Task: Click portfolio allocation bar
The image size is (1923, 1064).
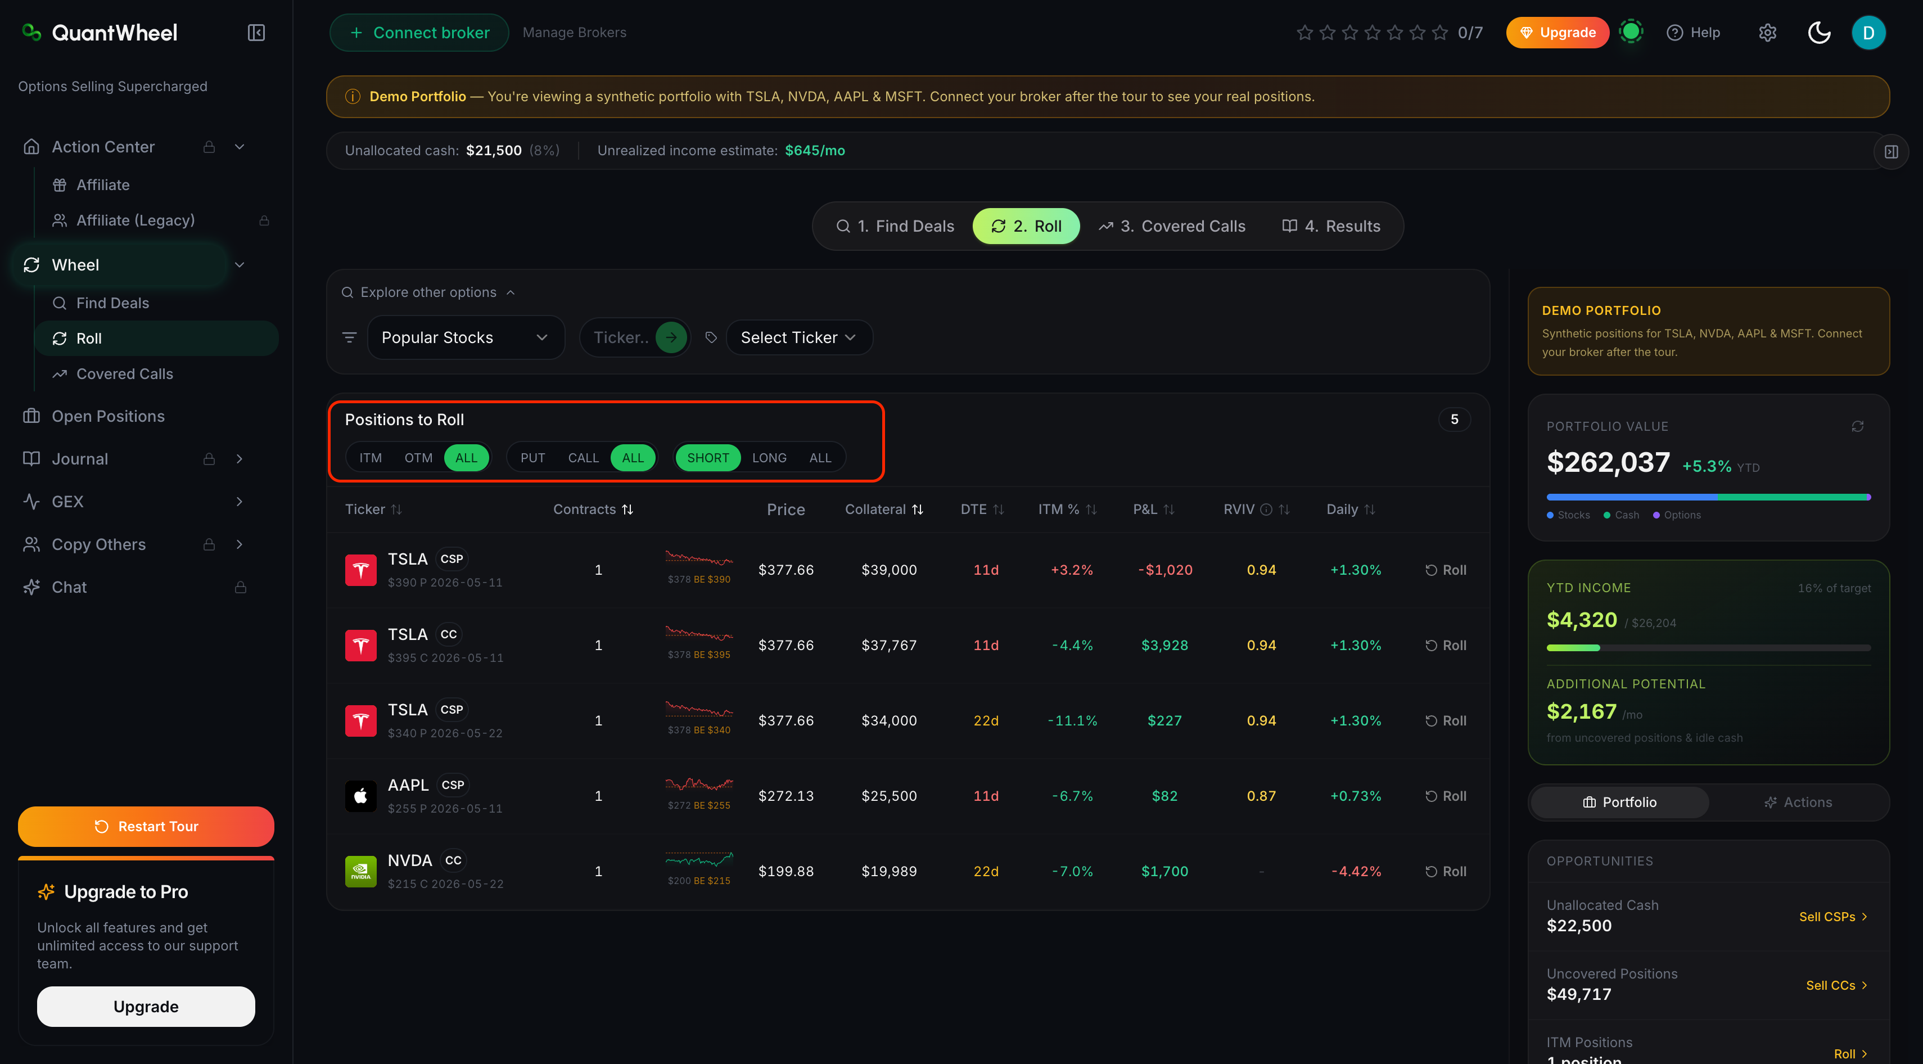Action: pyautogui.click(x=1708, y=497)
